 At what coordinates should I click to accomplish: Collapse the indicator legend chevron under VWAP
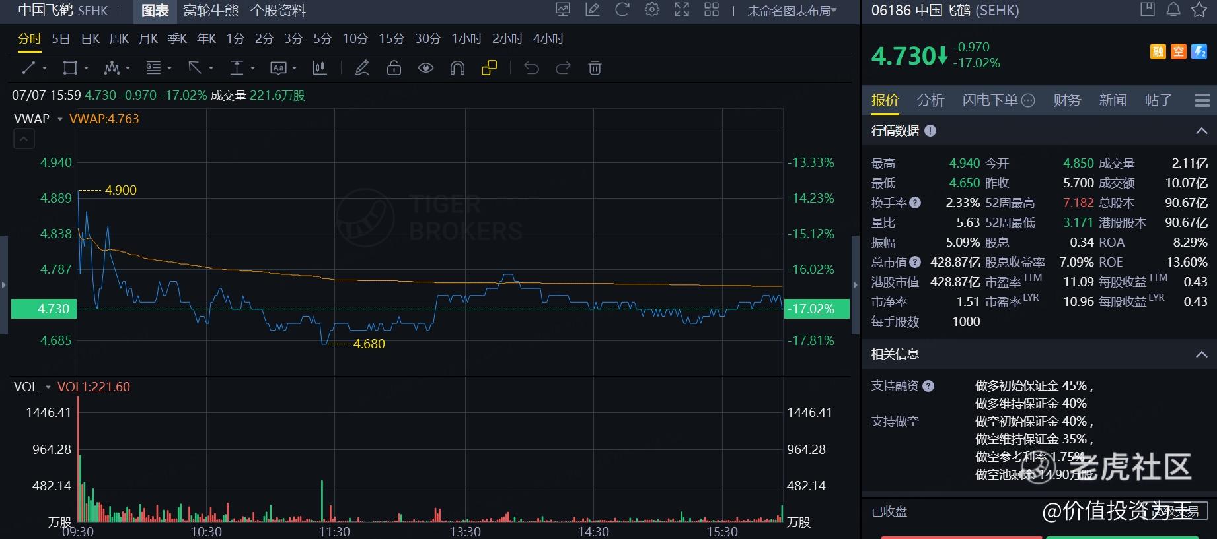pos(24,139)
